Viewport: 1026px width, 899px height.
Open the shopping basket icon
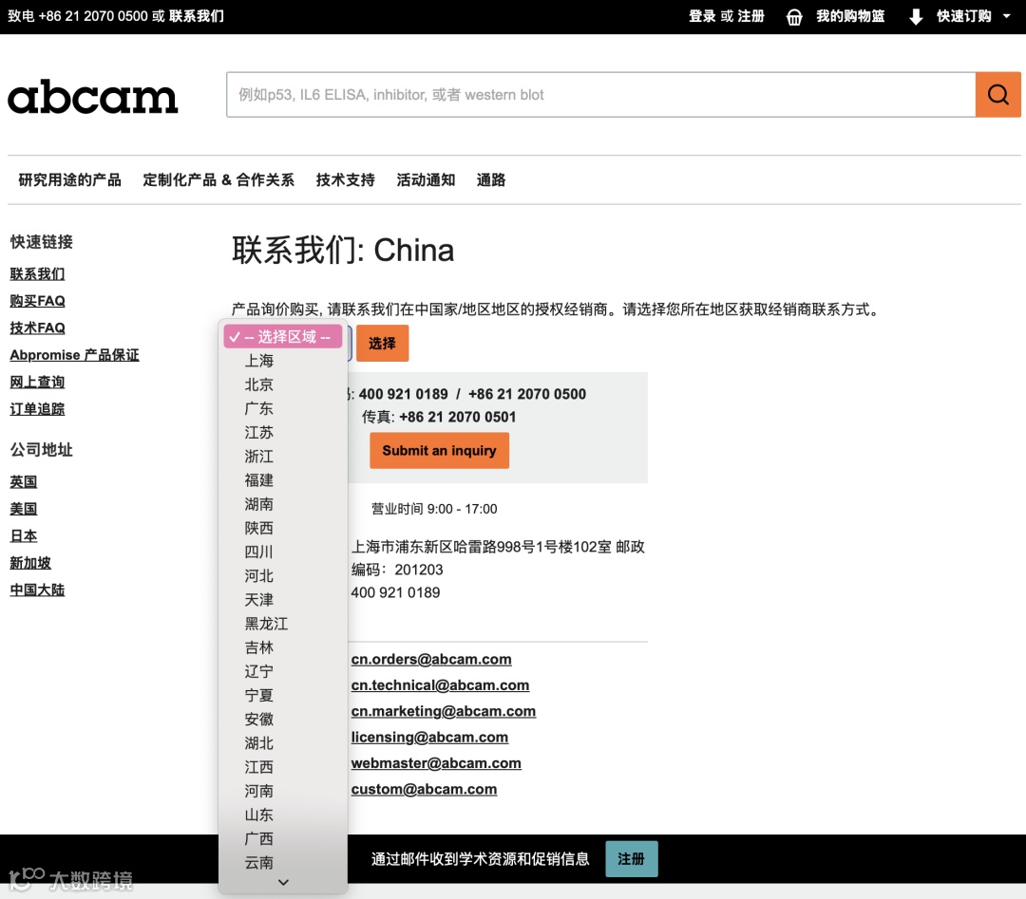pos(793,17)
